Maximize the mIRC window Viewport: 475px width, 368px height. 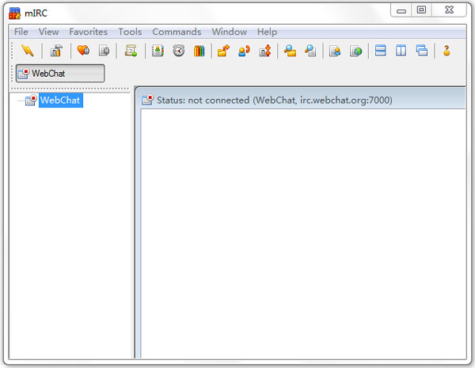pos(421,10)
